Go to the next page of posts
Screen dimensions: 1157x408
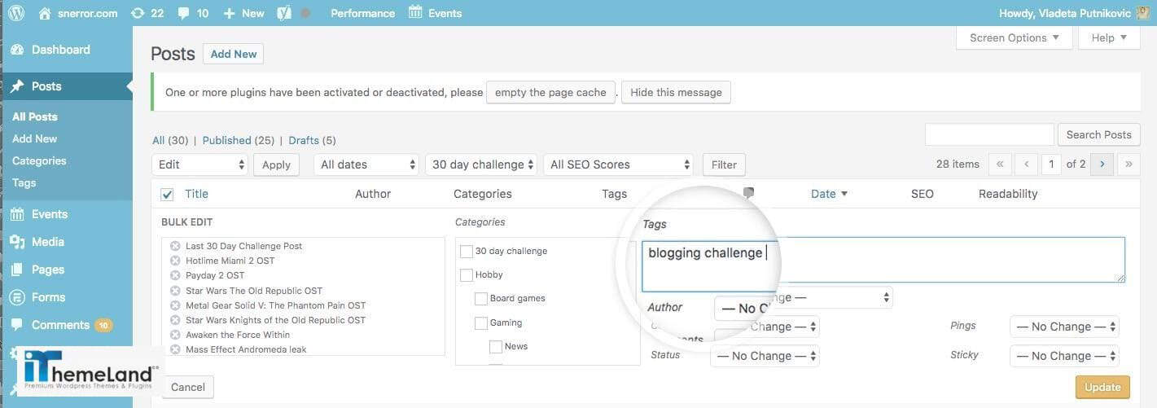tap(1102, 164)
